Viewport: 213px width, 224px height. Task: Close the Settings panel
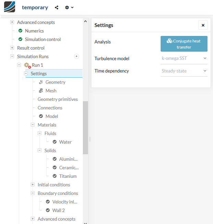pyautogui.click(x=203, y=25)
